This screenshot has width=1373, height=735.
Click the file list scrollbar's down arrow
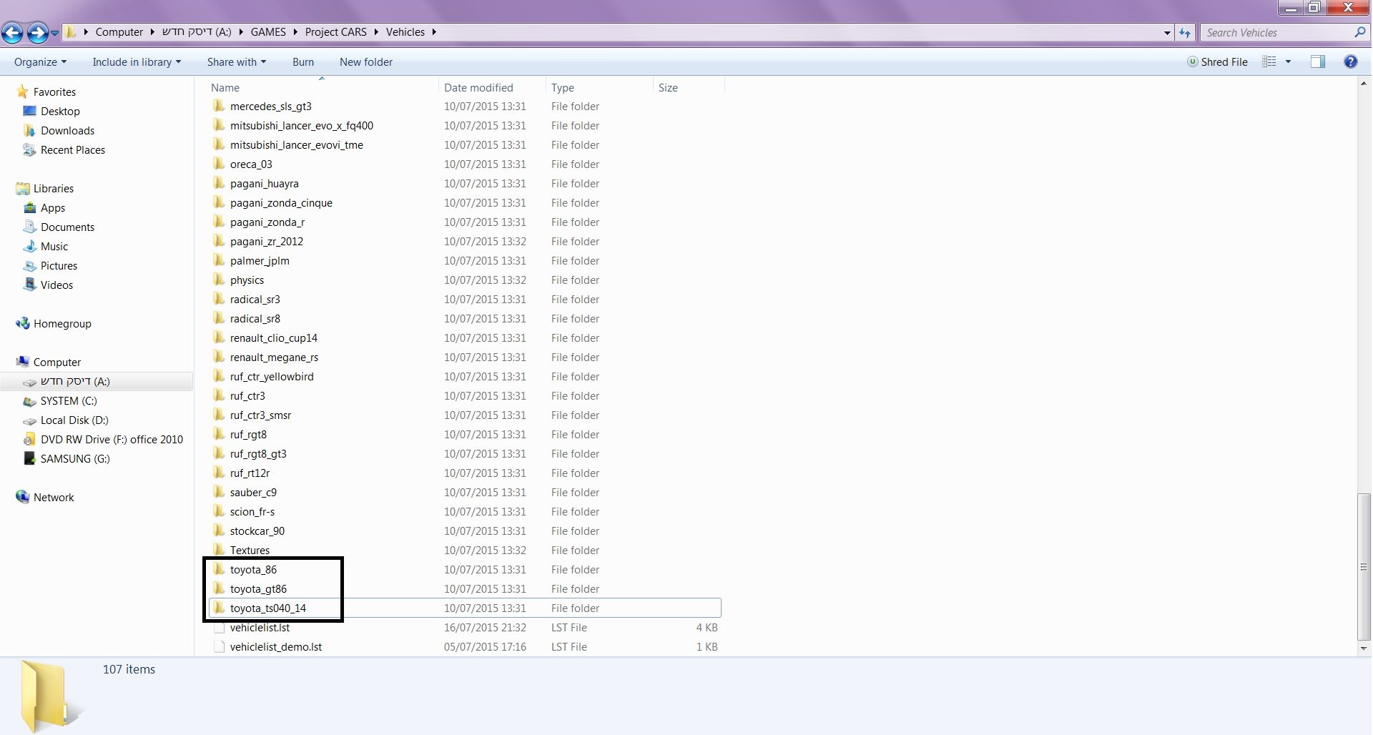coord(1364,648)
